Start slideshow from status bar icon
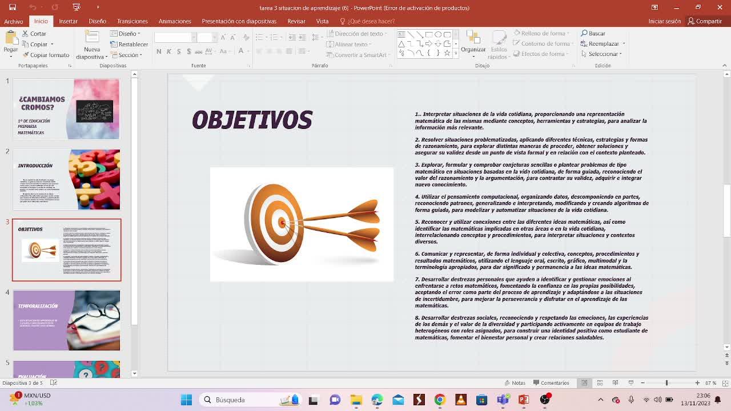The image size is (731, 411). pos(630,383)
